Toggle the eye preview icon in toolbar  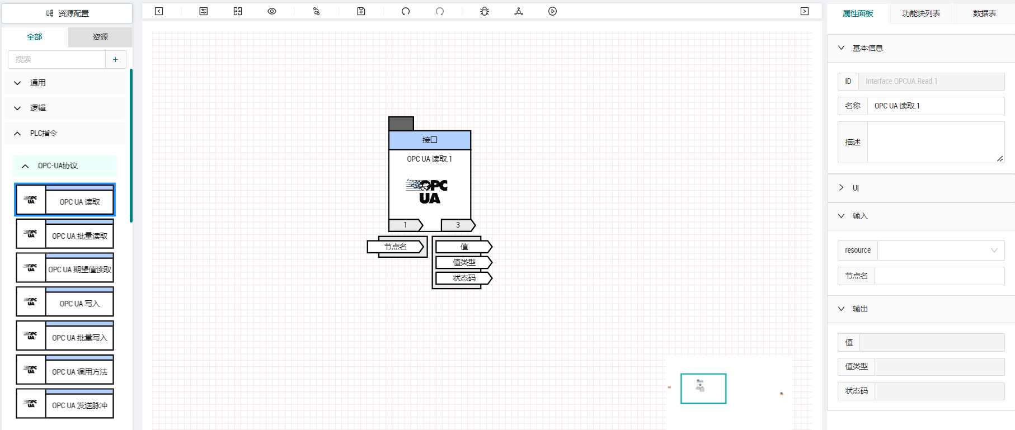pyautogui.click(x=272, y=11)
